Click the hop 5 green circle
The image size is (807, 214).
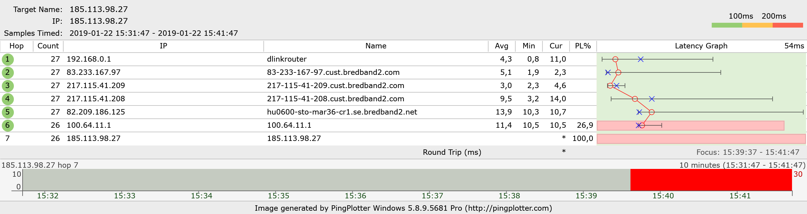pyautogui.click(x=8, y=112)
